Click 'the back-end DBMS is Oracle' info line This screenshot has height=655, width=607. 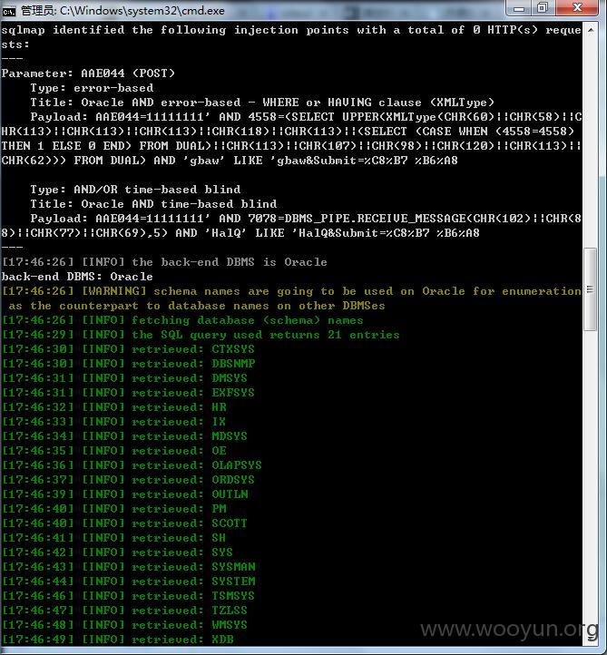coord(164,262)
